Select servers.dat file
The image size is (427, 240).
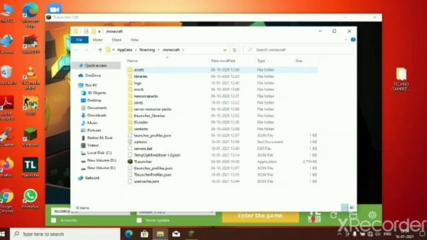tap(143, 149)
